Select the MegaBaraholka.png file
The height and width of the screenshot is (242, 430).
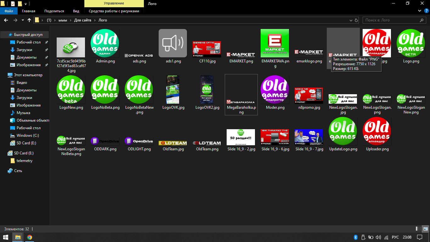(x=241, y=95)
